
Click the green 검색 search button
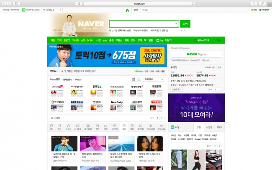coord(185,24)
